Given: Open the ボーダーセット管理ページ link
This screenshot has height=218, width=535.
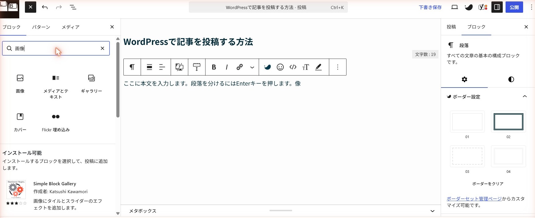Looking at the screenshot, I should pos(474,199).
